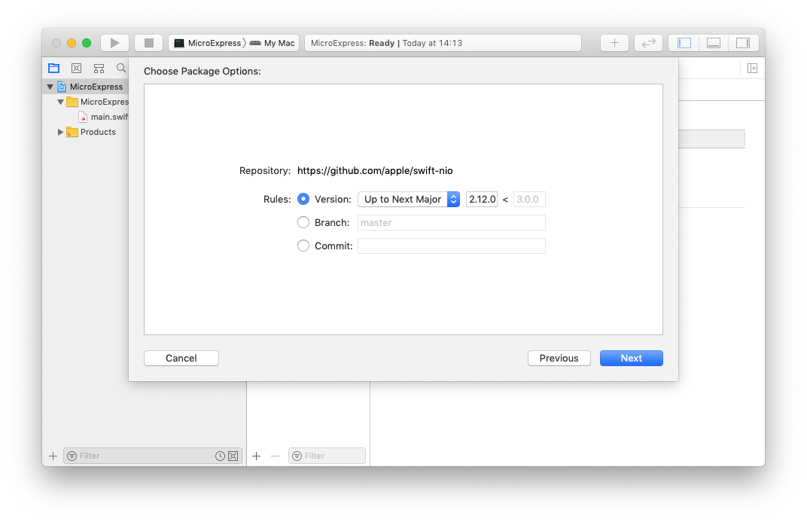The height and width of the screenshot is (522, 807).
Task: Toggle the Debug area bottom panel
Action: click(714, 43)
